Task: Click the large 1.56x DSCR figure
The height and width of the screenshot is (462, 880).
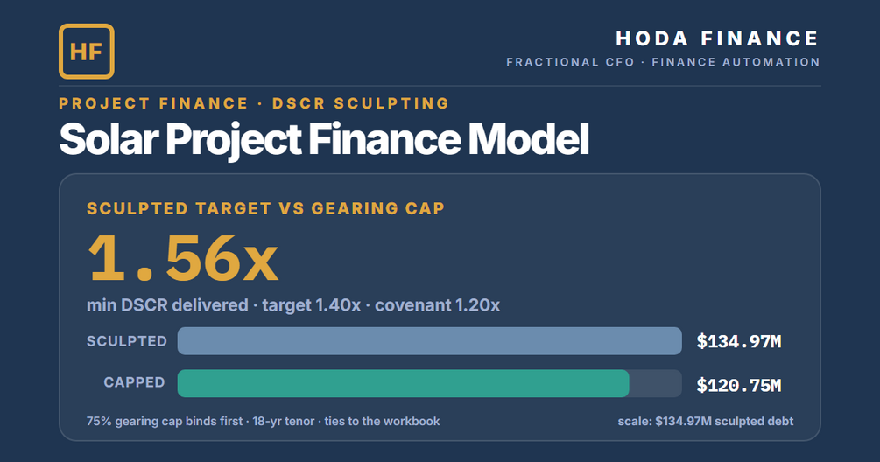Action: 183,258
